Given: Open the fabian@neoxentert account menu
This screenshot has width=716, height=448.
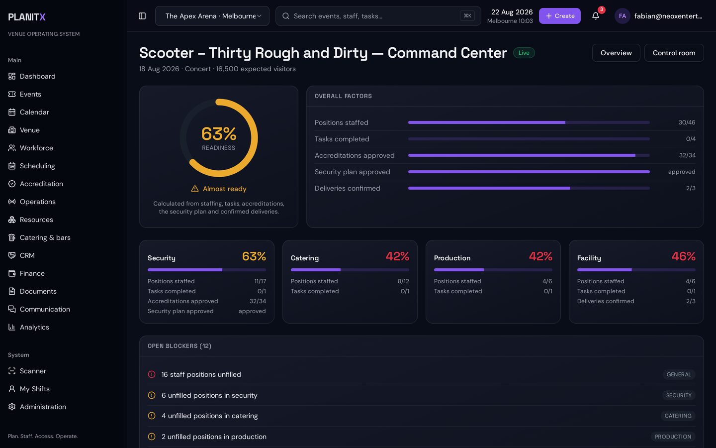Looking at the screenshot, I should [659, 16].
